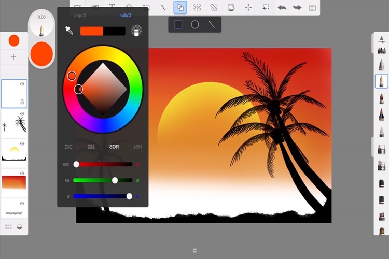Select the orange gradient layer thumbnail
389x259 pixels.
(14, 183)
